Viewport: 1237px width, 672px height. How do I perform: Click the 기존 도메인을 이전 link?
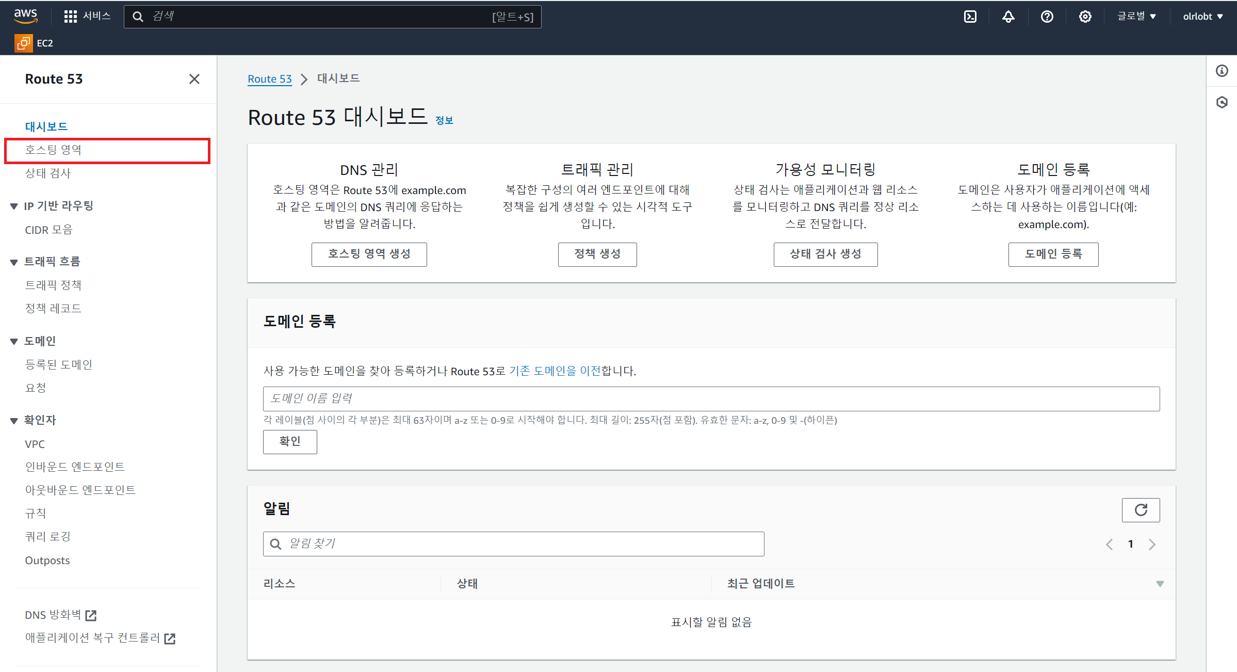[x=555, y=371]
